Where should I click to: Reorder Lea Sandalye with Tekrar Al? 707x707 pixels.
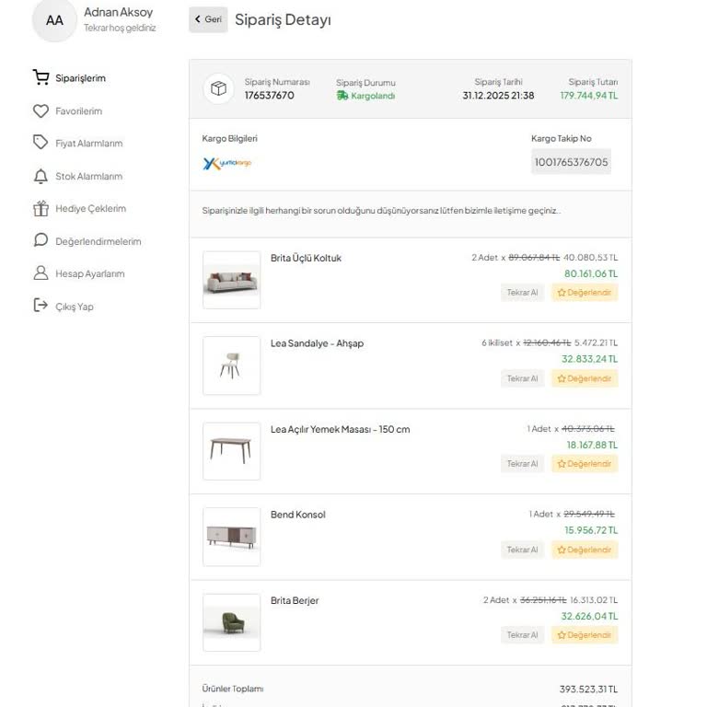(x=523, y=378)
